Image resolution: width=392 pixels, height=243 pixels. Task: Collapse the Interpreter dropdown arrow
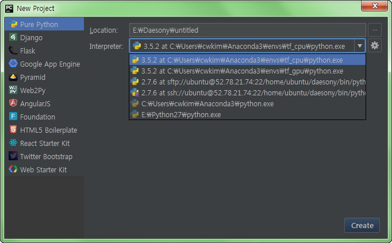coord(360,46)
